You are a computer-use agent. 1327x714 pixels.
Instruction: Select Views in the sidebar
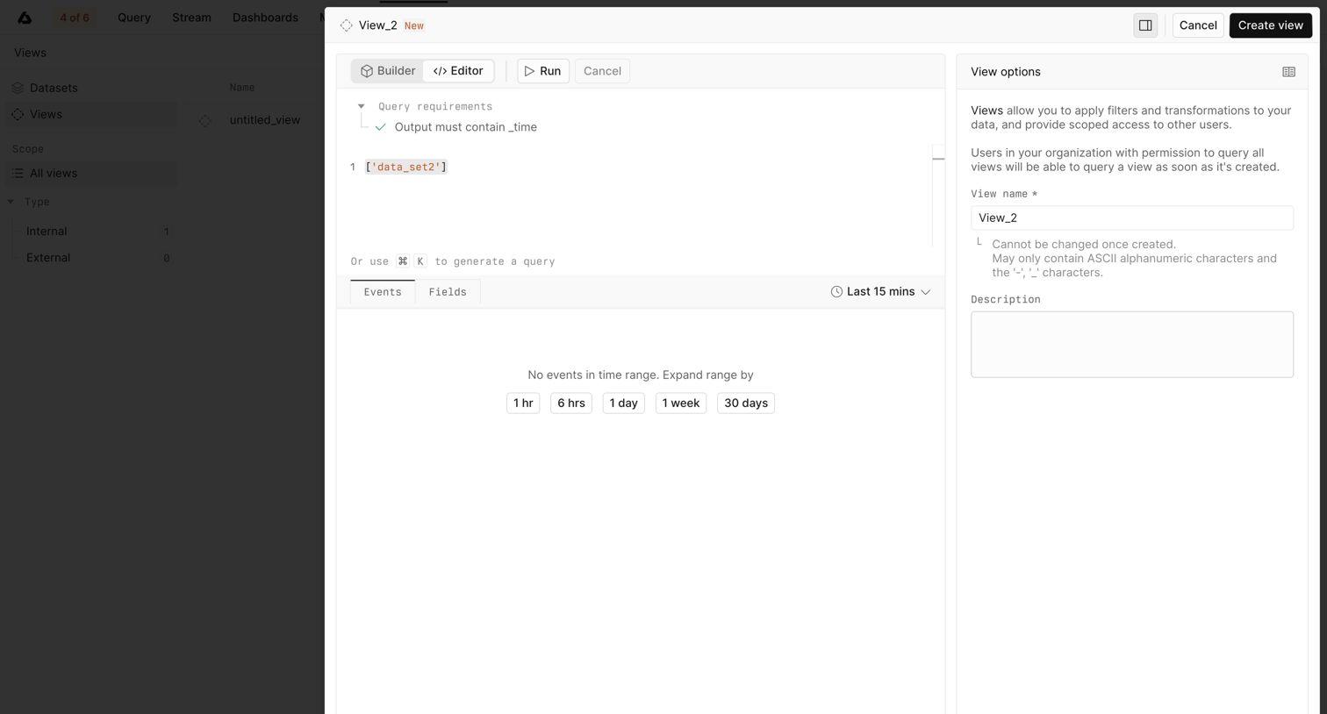click(91, 114)
